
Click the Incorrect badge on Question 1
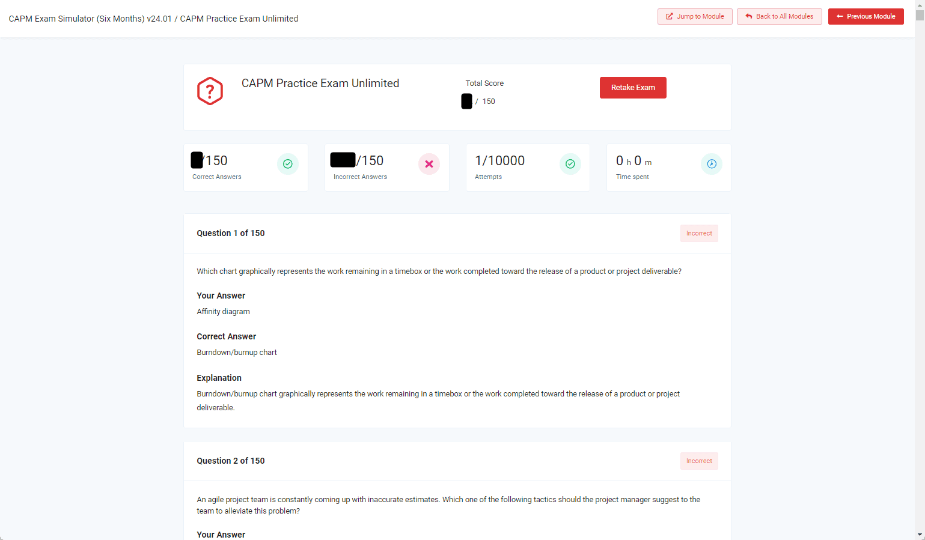tap(699, 234)
